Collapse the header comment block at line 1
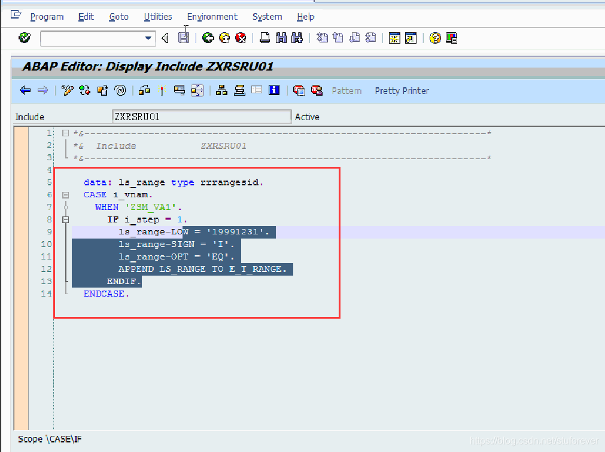 tap(66, 133)
